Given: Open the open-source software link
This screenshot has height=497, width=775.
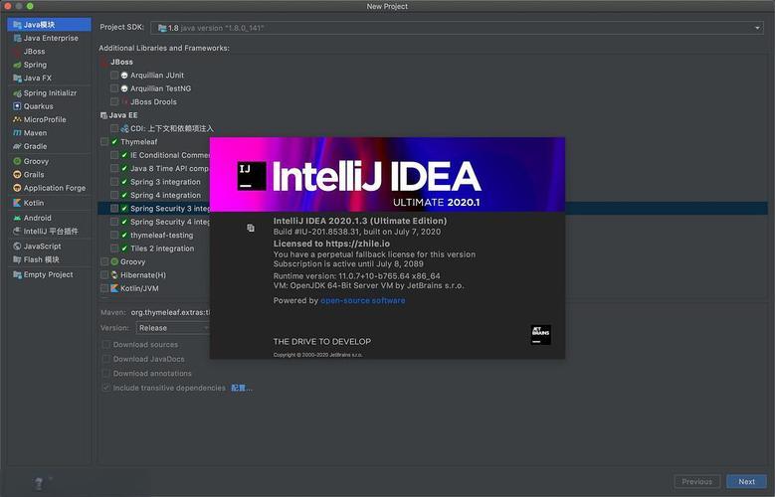Looking at the screenshot, I should 363,300.
